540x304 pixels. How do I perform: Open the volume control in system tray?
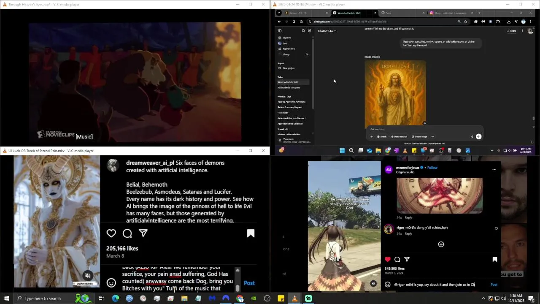(x=503, y=299)
